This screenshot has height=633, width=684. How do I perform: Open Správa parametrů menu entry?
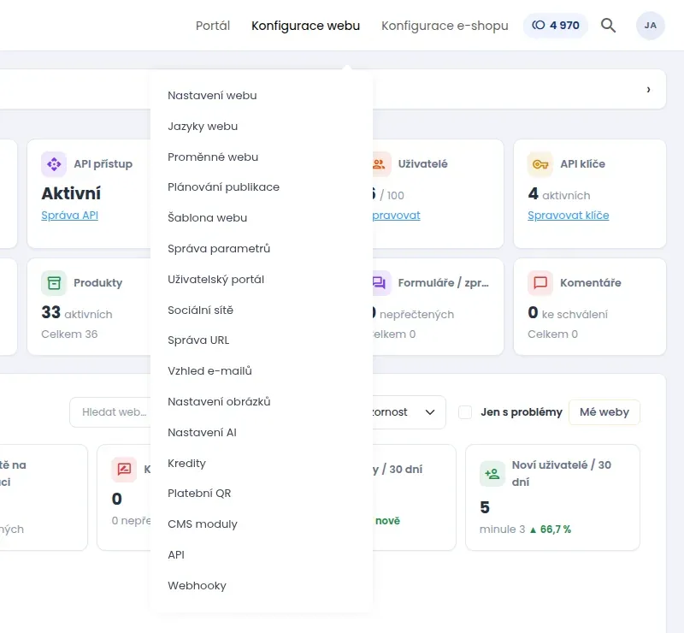219,248
